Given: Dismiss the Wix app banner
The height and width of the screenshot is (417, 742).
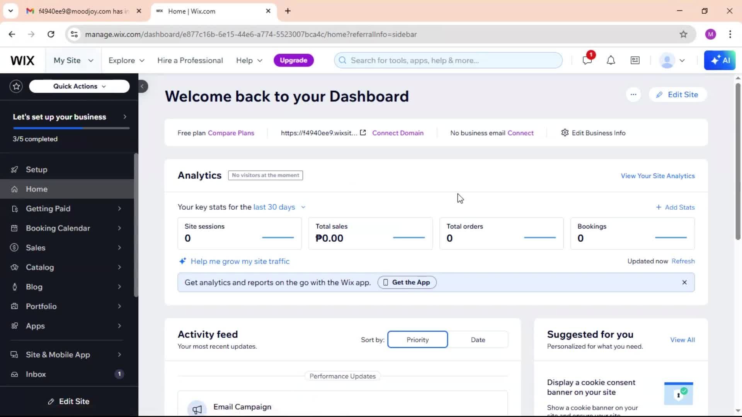Looking at the screenshot, I should [684, 283].
